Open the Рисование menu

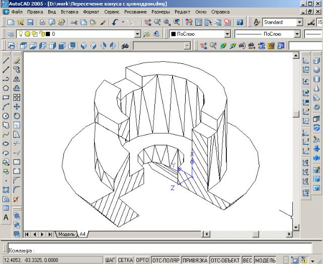[135, 12]
